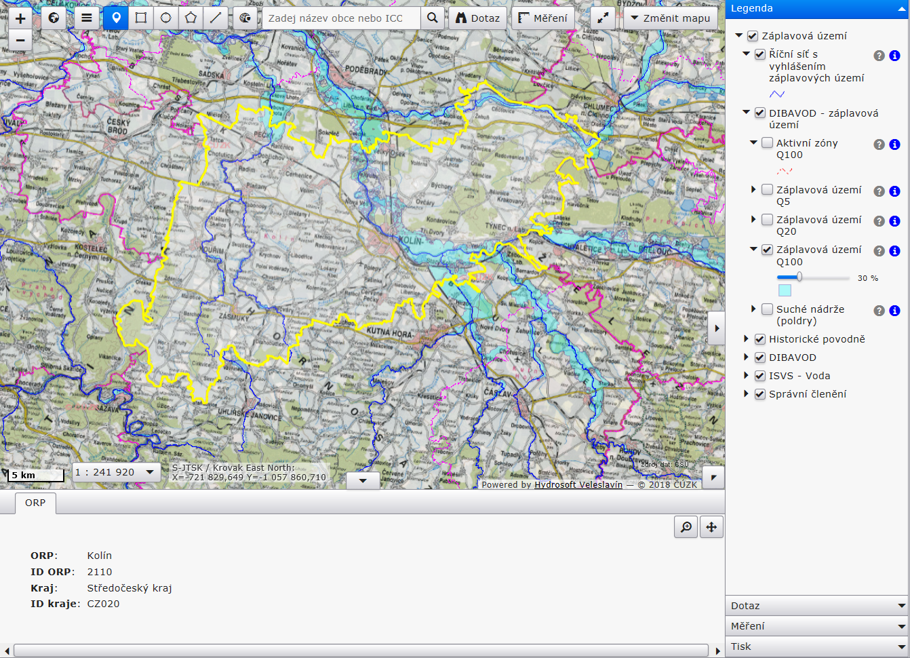
Task: Uncheck Říční síť s vyhlášením checkbox
Action: coord(760,54)
